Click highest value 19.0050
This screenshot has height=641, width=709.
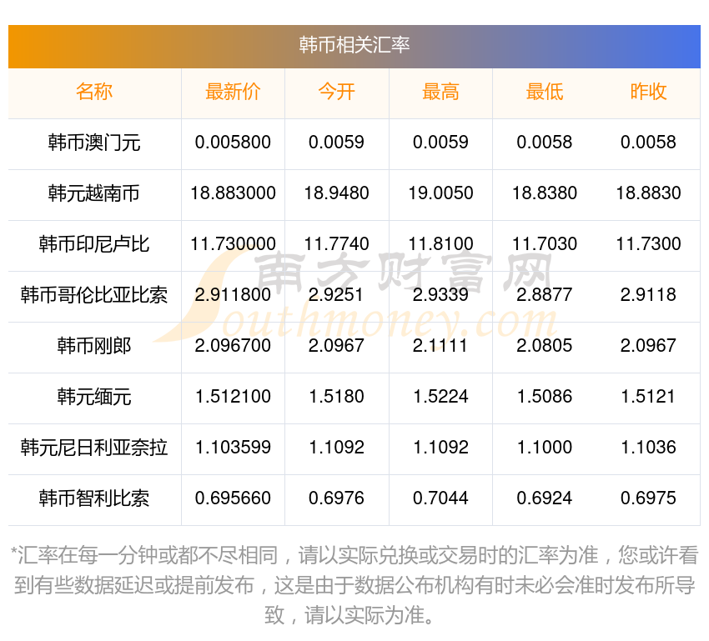coord(440,193)
